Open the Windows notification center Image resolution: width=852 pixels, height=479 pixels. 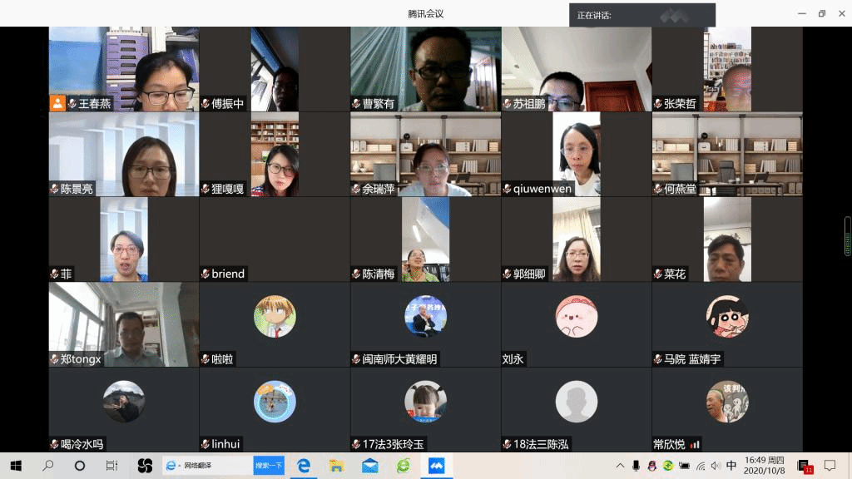click(x=830, y=466)
